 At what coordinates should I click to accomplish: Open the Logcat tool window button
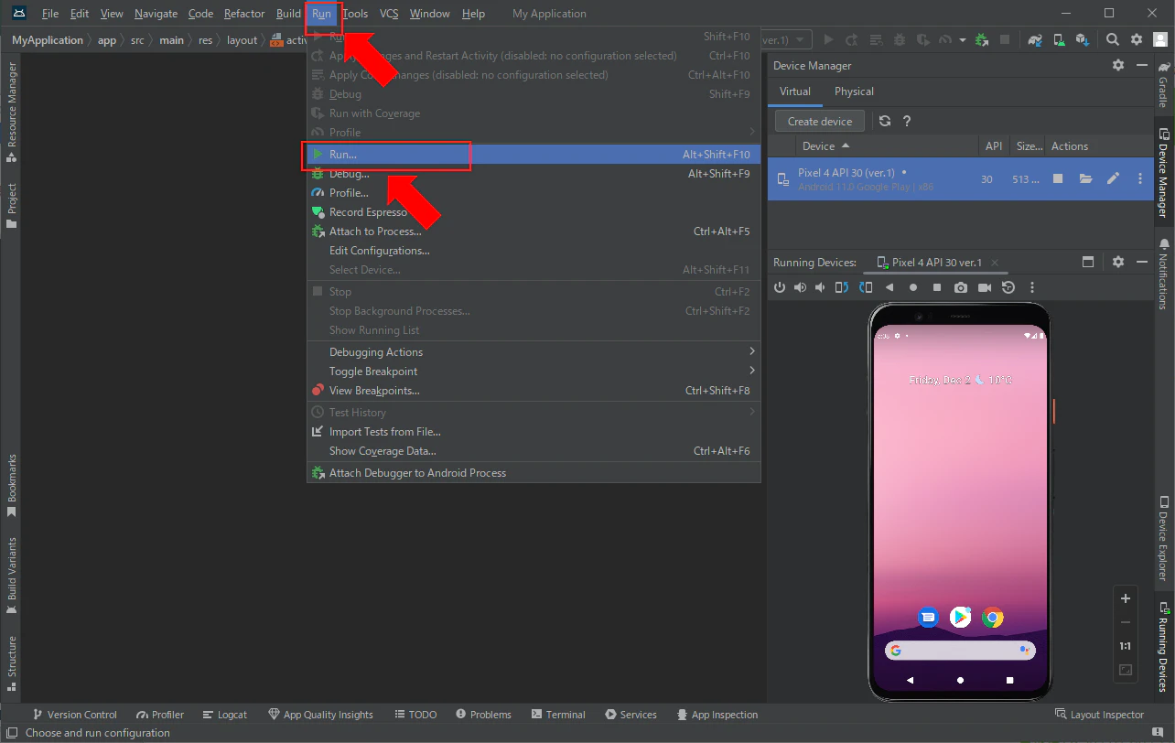click(225, 715)
